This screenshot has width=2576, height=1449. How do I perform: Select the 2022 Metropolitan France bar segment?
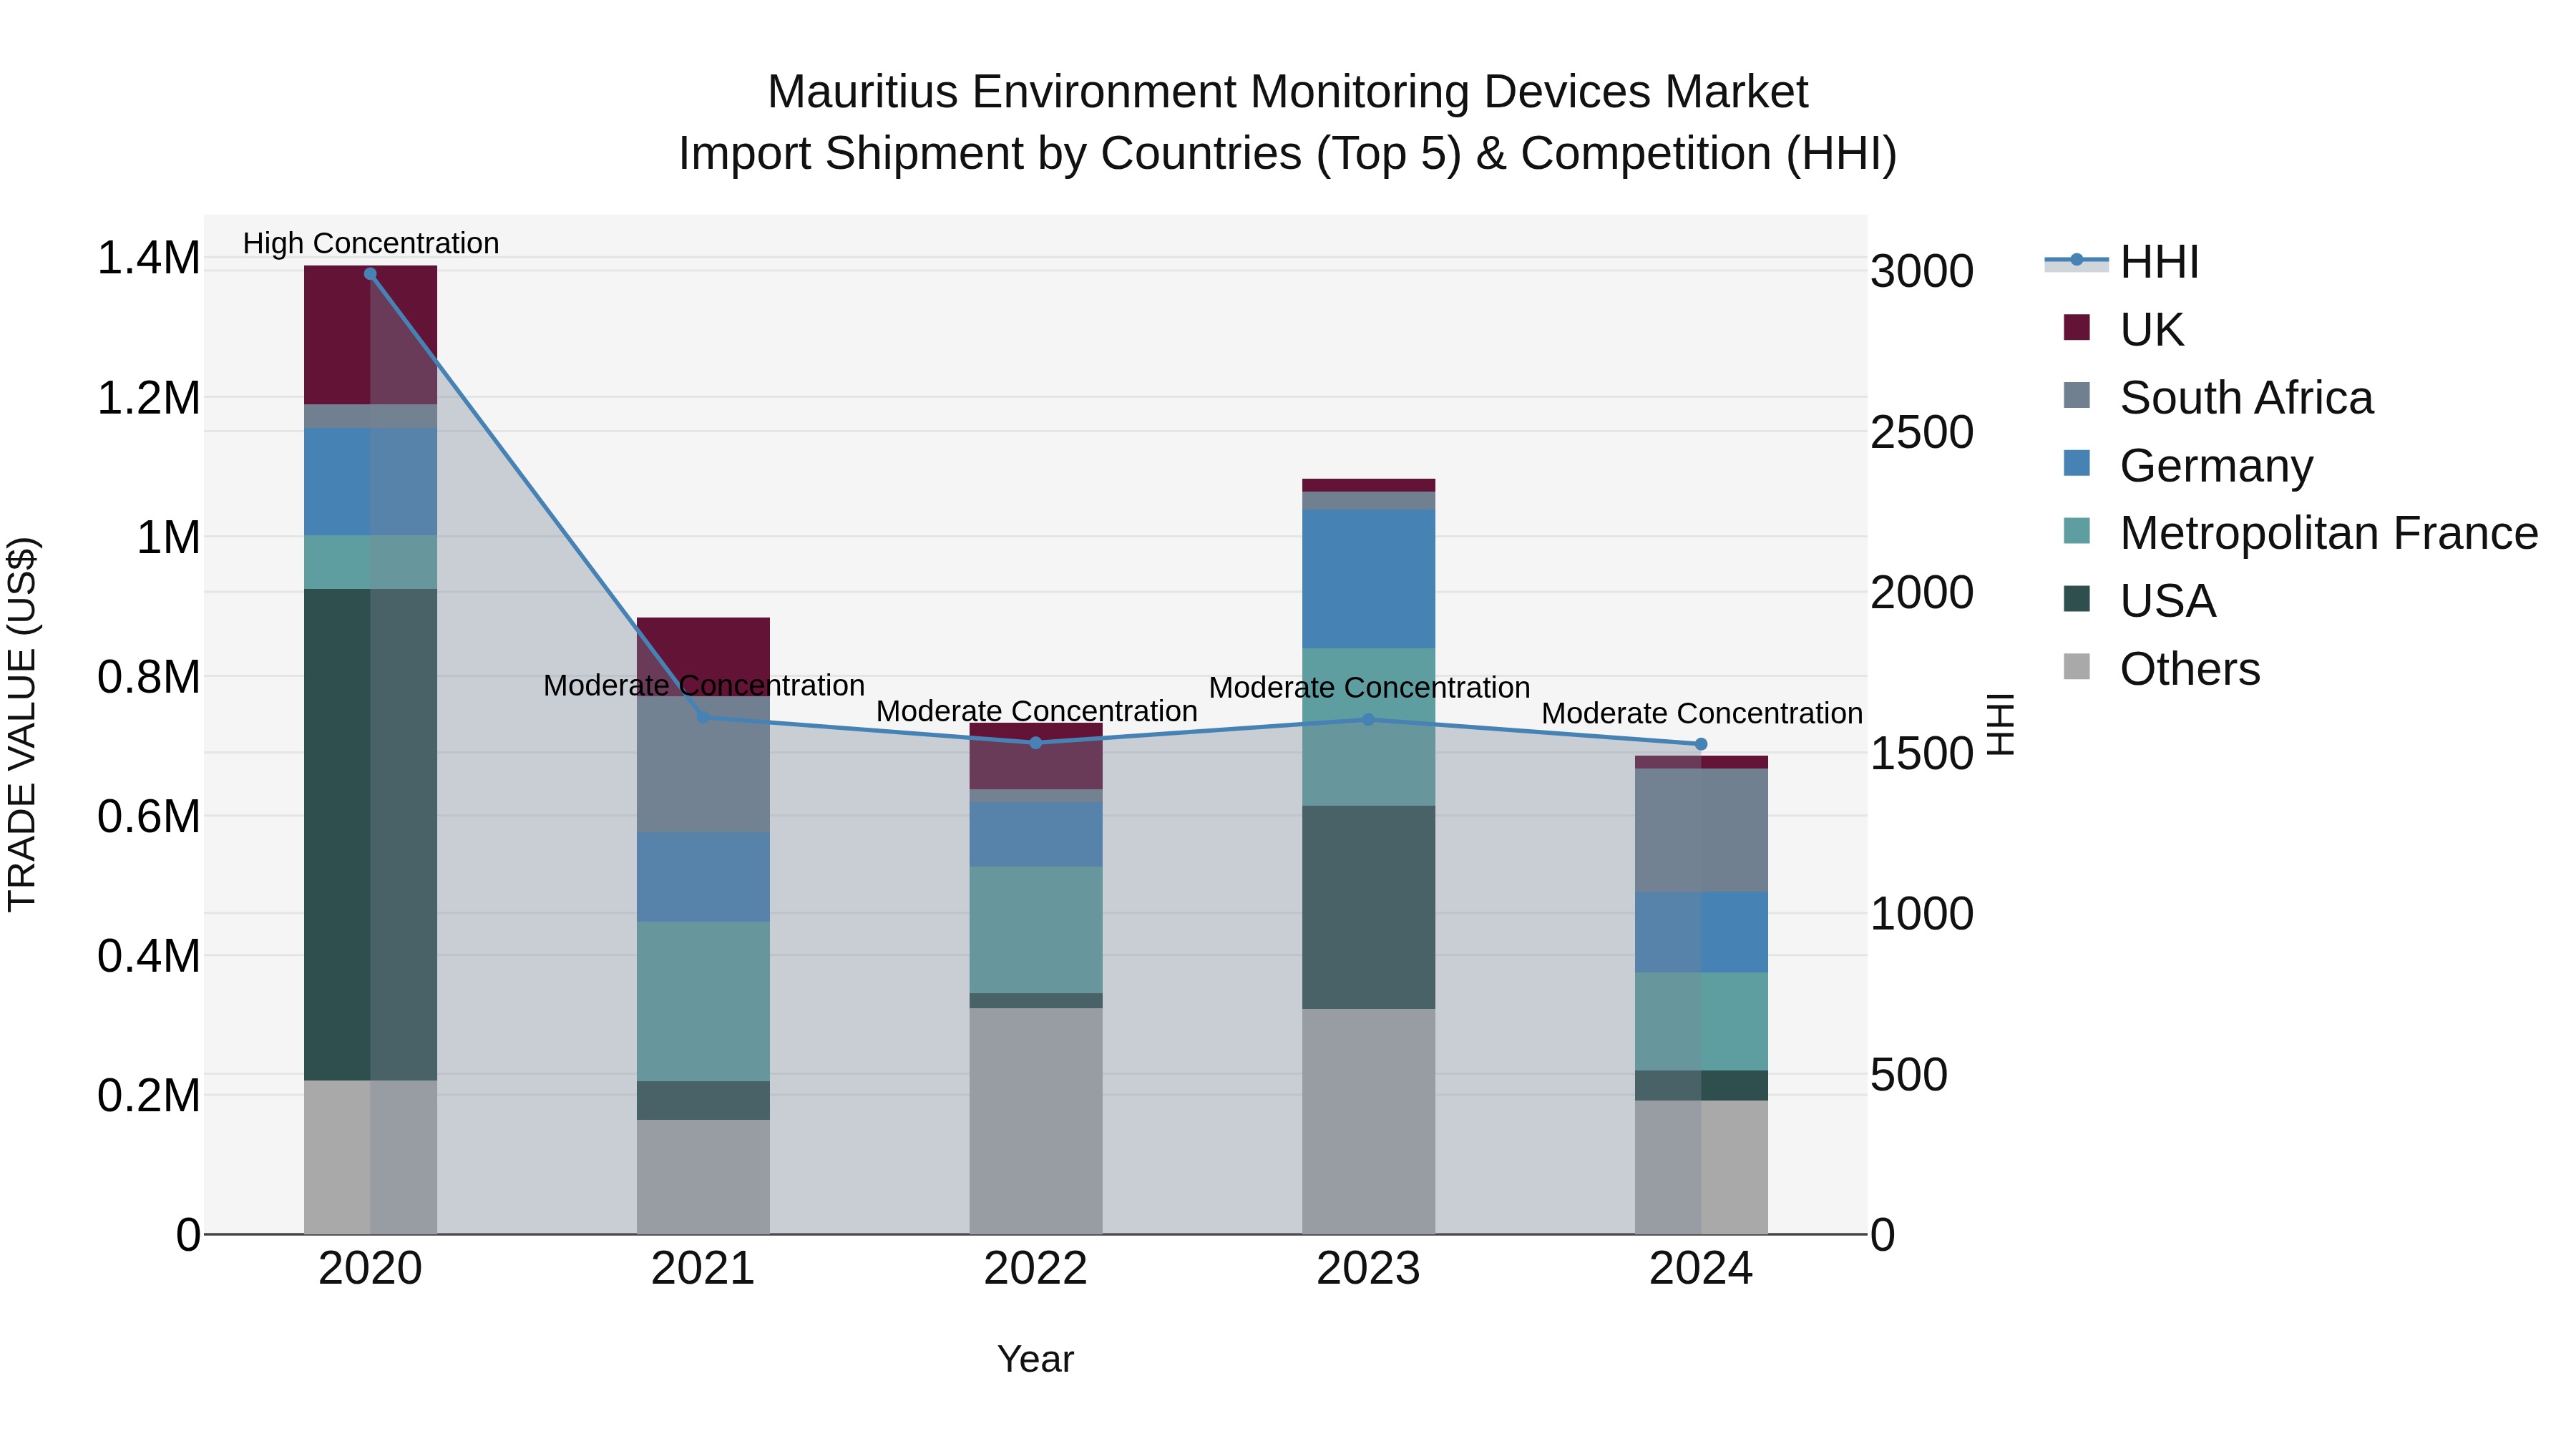1036,930
